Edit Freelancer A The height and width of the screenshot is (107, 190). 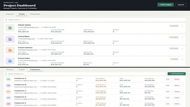click(168, 79)
